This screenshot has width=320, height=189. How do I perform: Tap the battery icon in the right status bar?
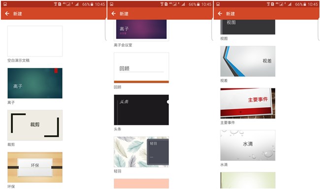coord(305,4)
